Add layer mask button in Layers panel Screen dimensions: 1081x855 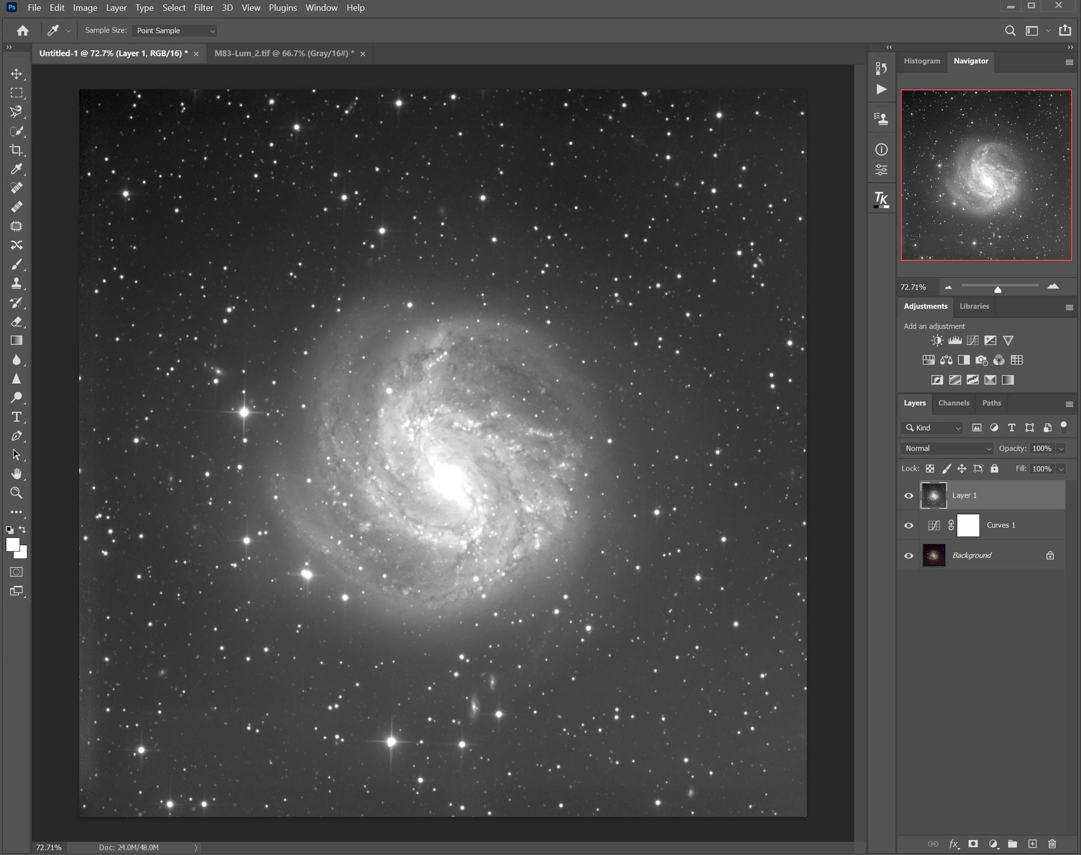coord(973,844)
